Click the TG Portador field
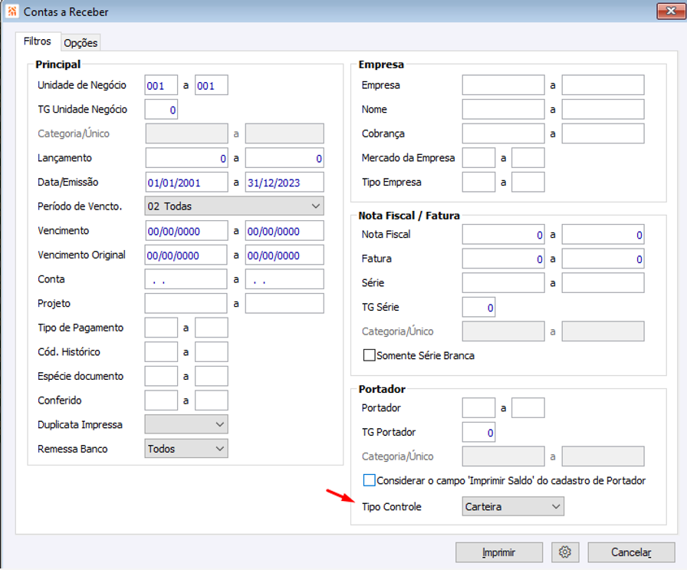 tap(478, 433)
